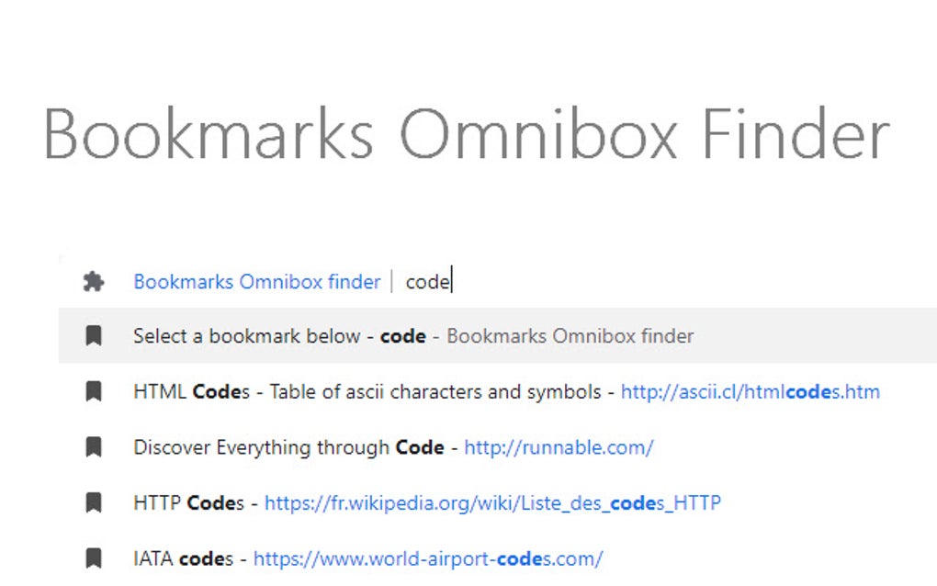Click 'Table of ascii characters and symbols' description
Screen dimensions: 937x586
(435, 392)
